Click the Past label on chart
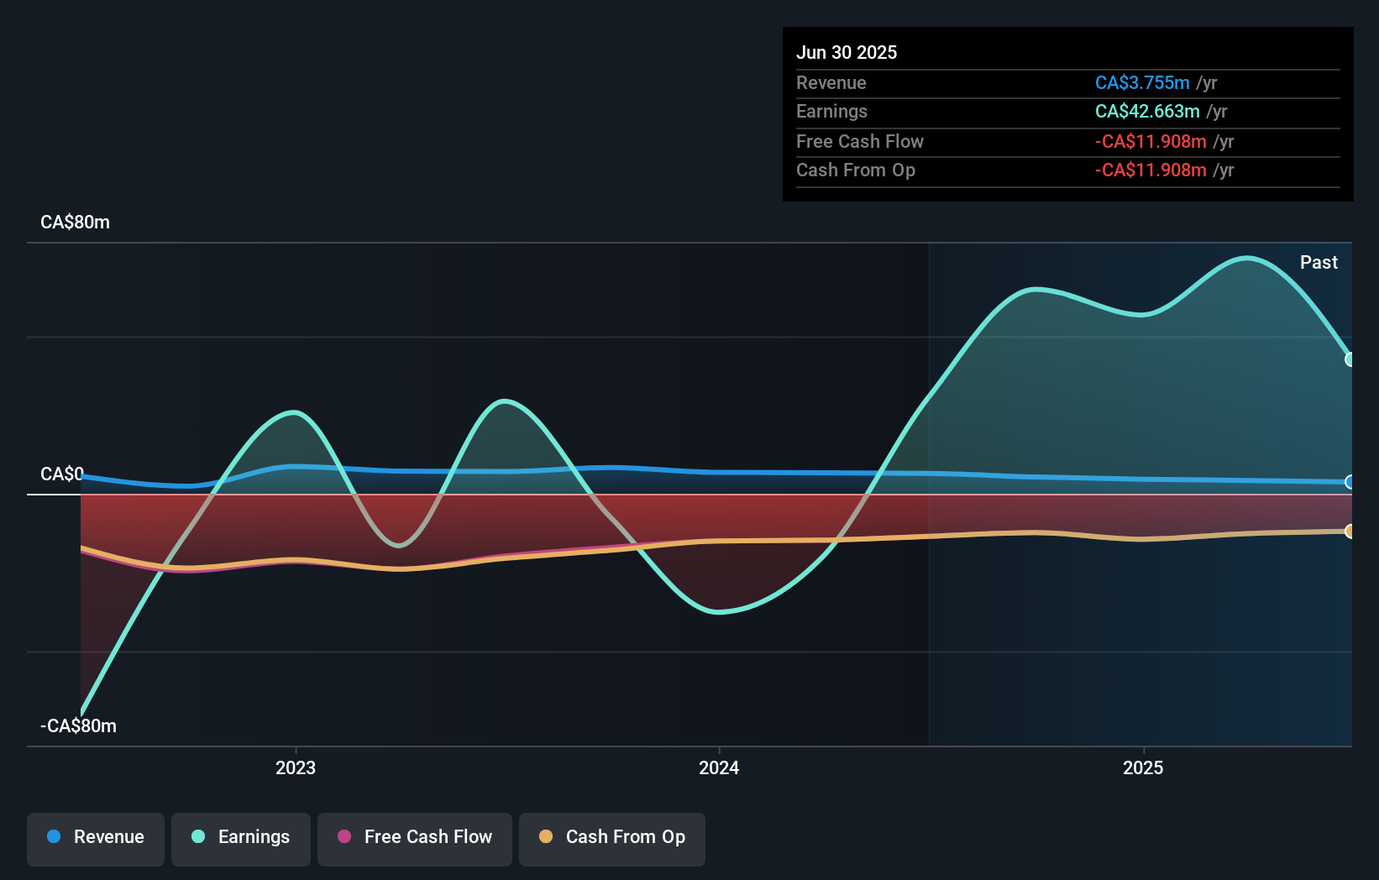 (1319, 263)
